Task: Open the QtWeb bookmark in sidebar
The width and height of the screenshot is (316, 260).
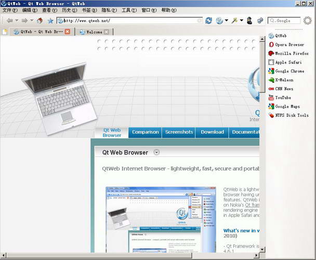Action: (x=278, y=36)
